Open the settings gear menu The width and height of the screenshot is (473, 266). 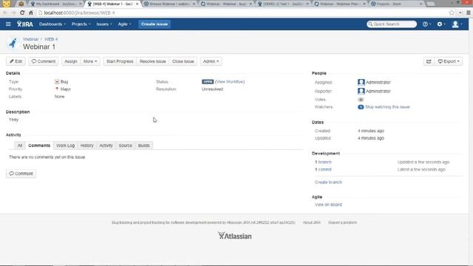coord(440,24)
